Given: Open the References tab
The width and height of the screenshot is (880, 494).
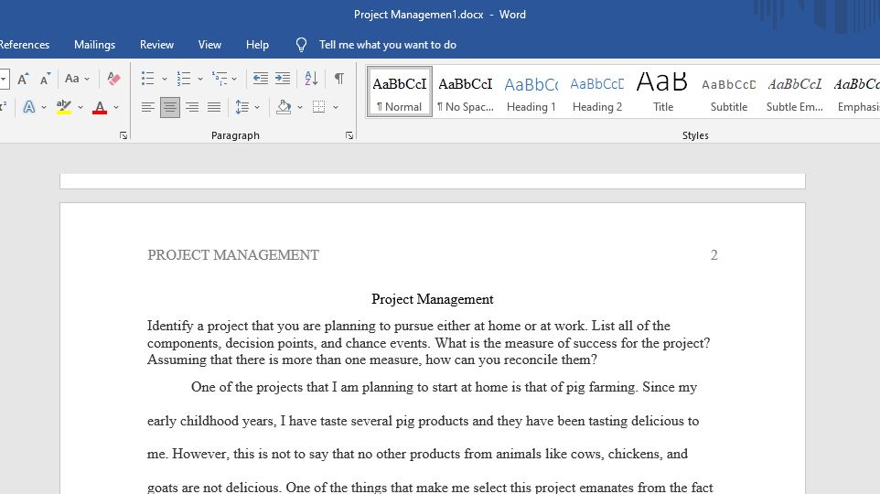Looking at the screenshot, I should (x=24, y=45).
